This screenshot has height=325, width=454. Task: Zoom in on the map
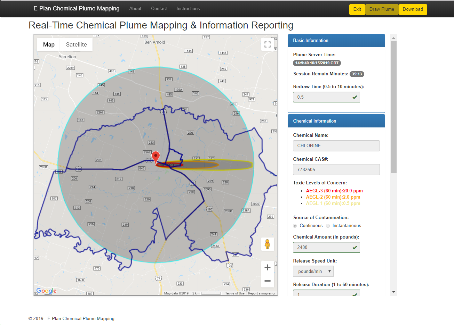[267, 267]
